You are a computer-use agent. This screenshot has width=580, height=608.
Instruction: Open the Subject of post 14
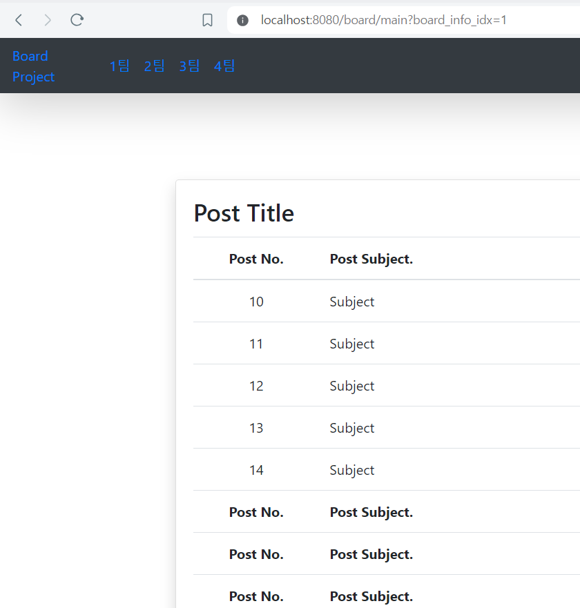[x=352, y=471]
